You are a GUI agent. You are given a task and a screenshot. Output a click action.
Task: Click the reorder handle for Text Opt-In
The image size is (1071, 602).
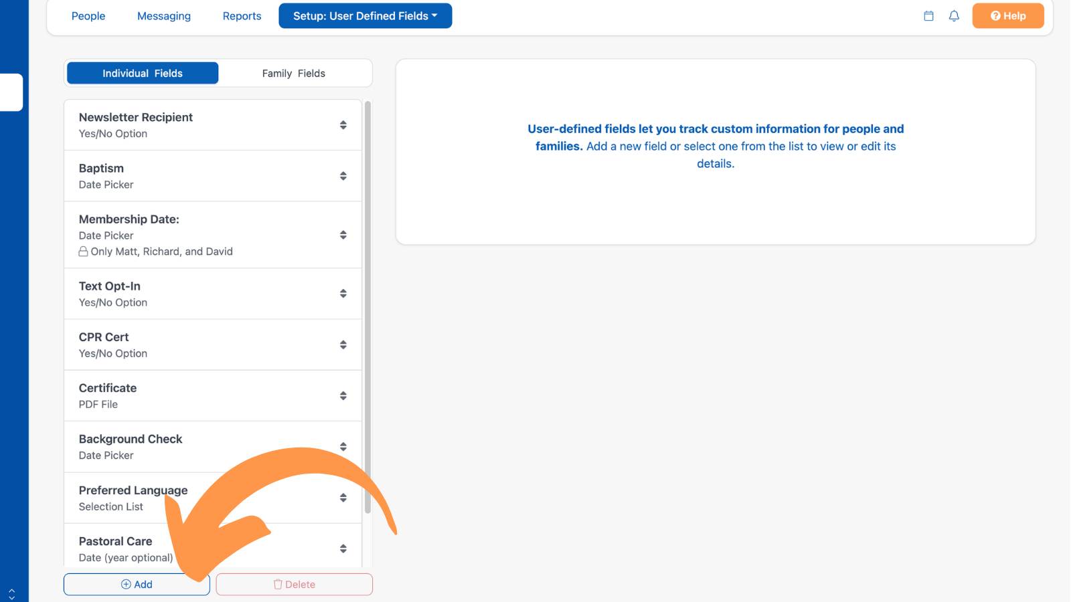[343, 294]
